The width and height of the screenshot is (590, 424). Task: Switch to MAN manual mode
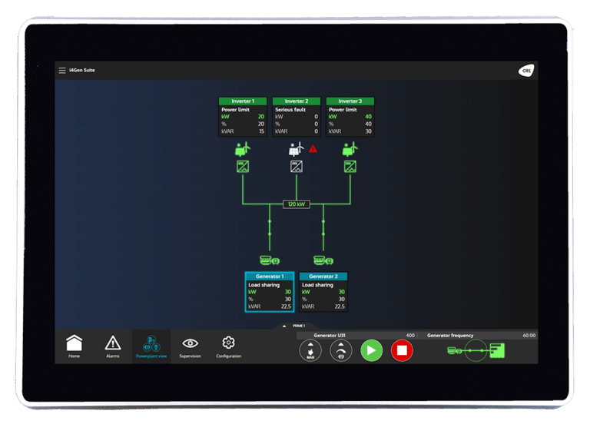(310, 350)
